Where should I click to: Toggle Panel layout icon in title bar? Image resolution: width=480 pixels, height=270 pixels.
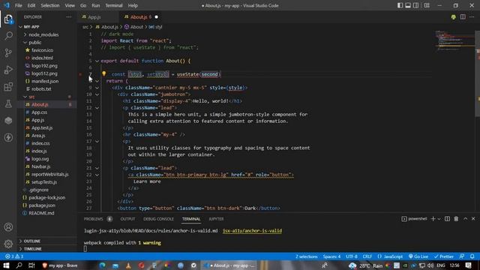[x=408, y=5]
